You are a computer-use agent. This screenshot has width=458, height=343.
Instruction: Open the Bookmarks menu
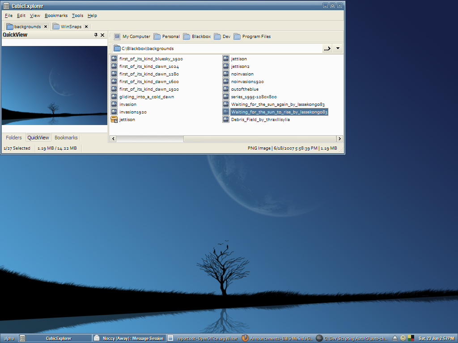click(x=56, y=16)
